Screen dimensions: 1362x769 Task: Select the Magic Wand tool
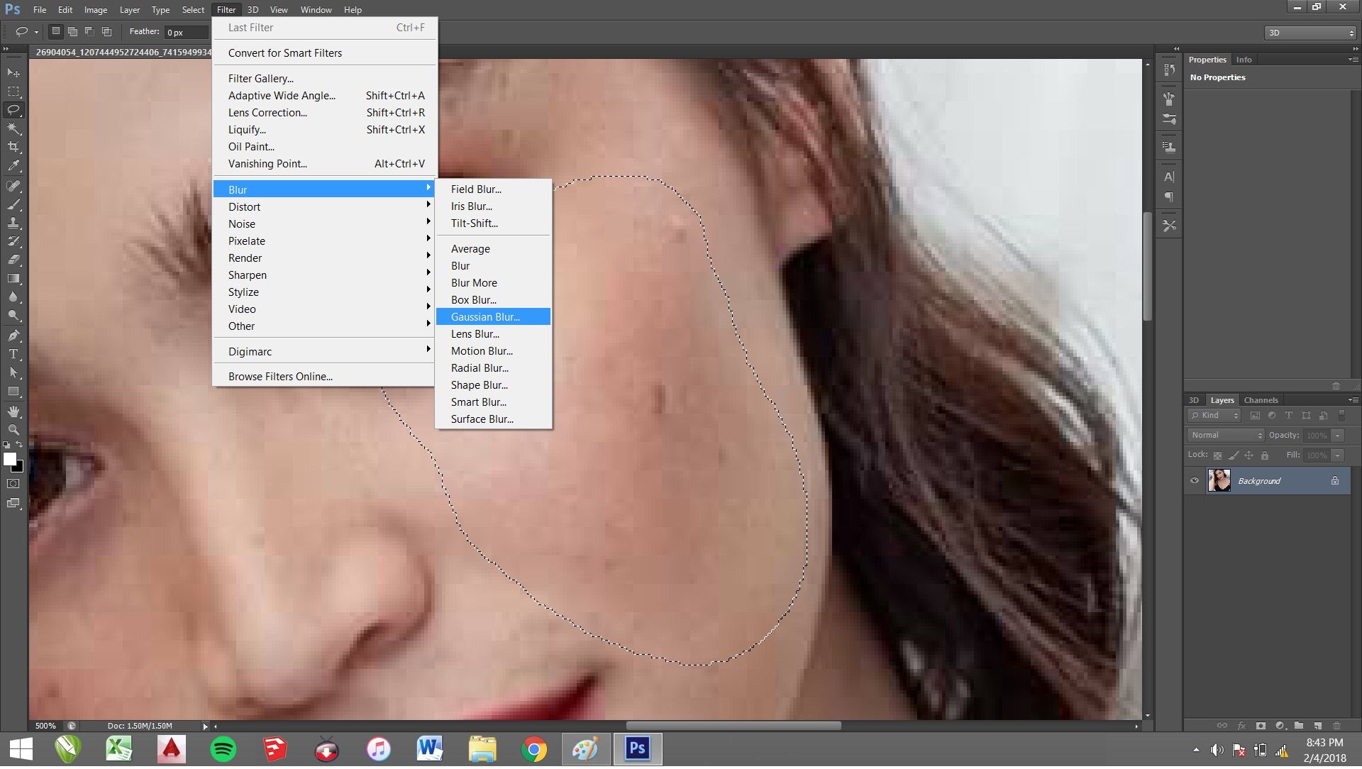13,128
